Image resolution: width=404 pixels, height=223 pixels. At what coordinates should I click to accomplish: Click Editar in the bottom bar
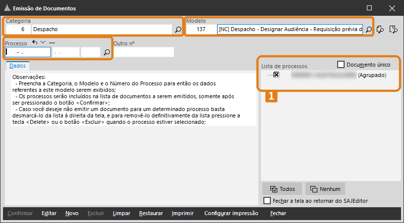tap(49, 214)
